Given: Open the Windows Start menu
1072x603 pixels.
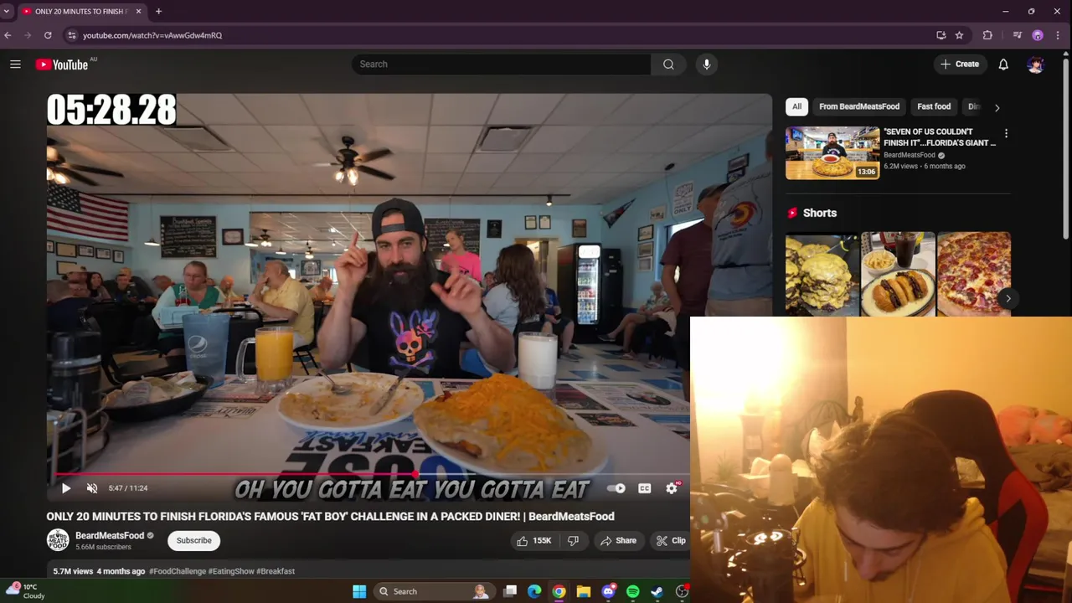Looking at the screenshot, I should click(359, 591).
